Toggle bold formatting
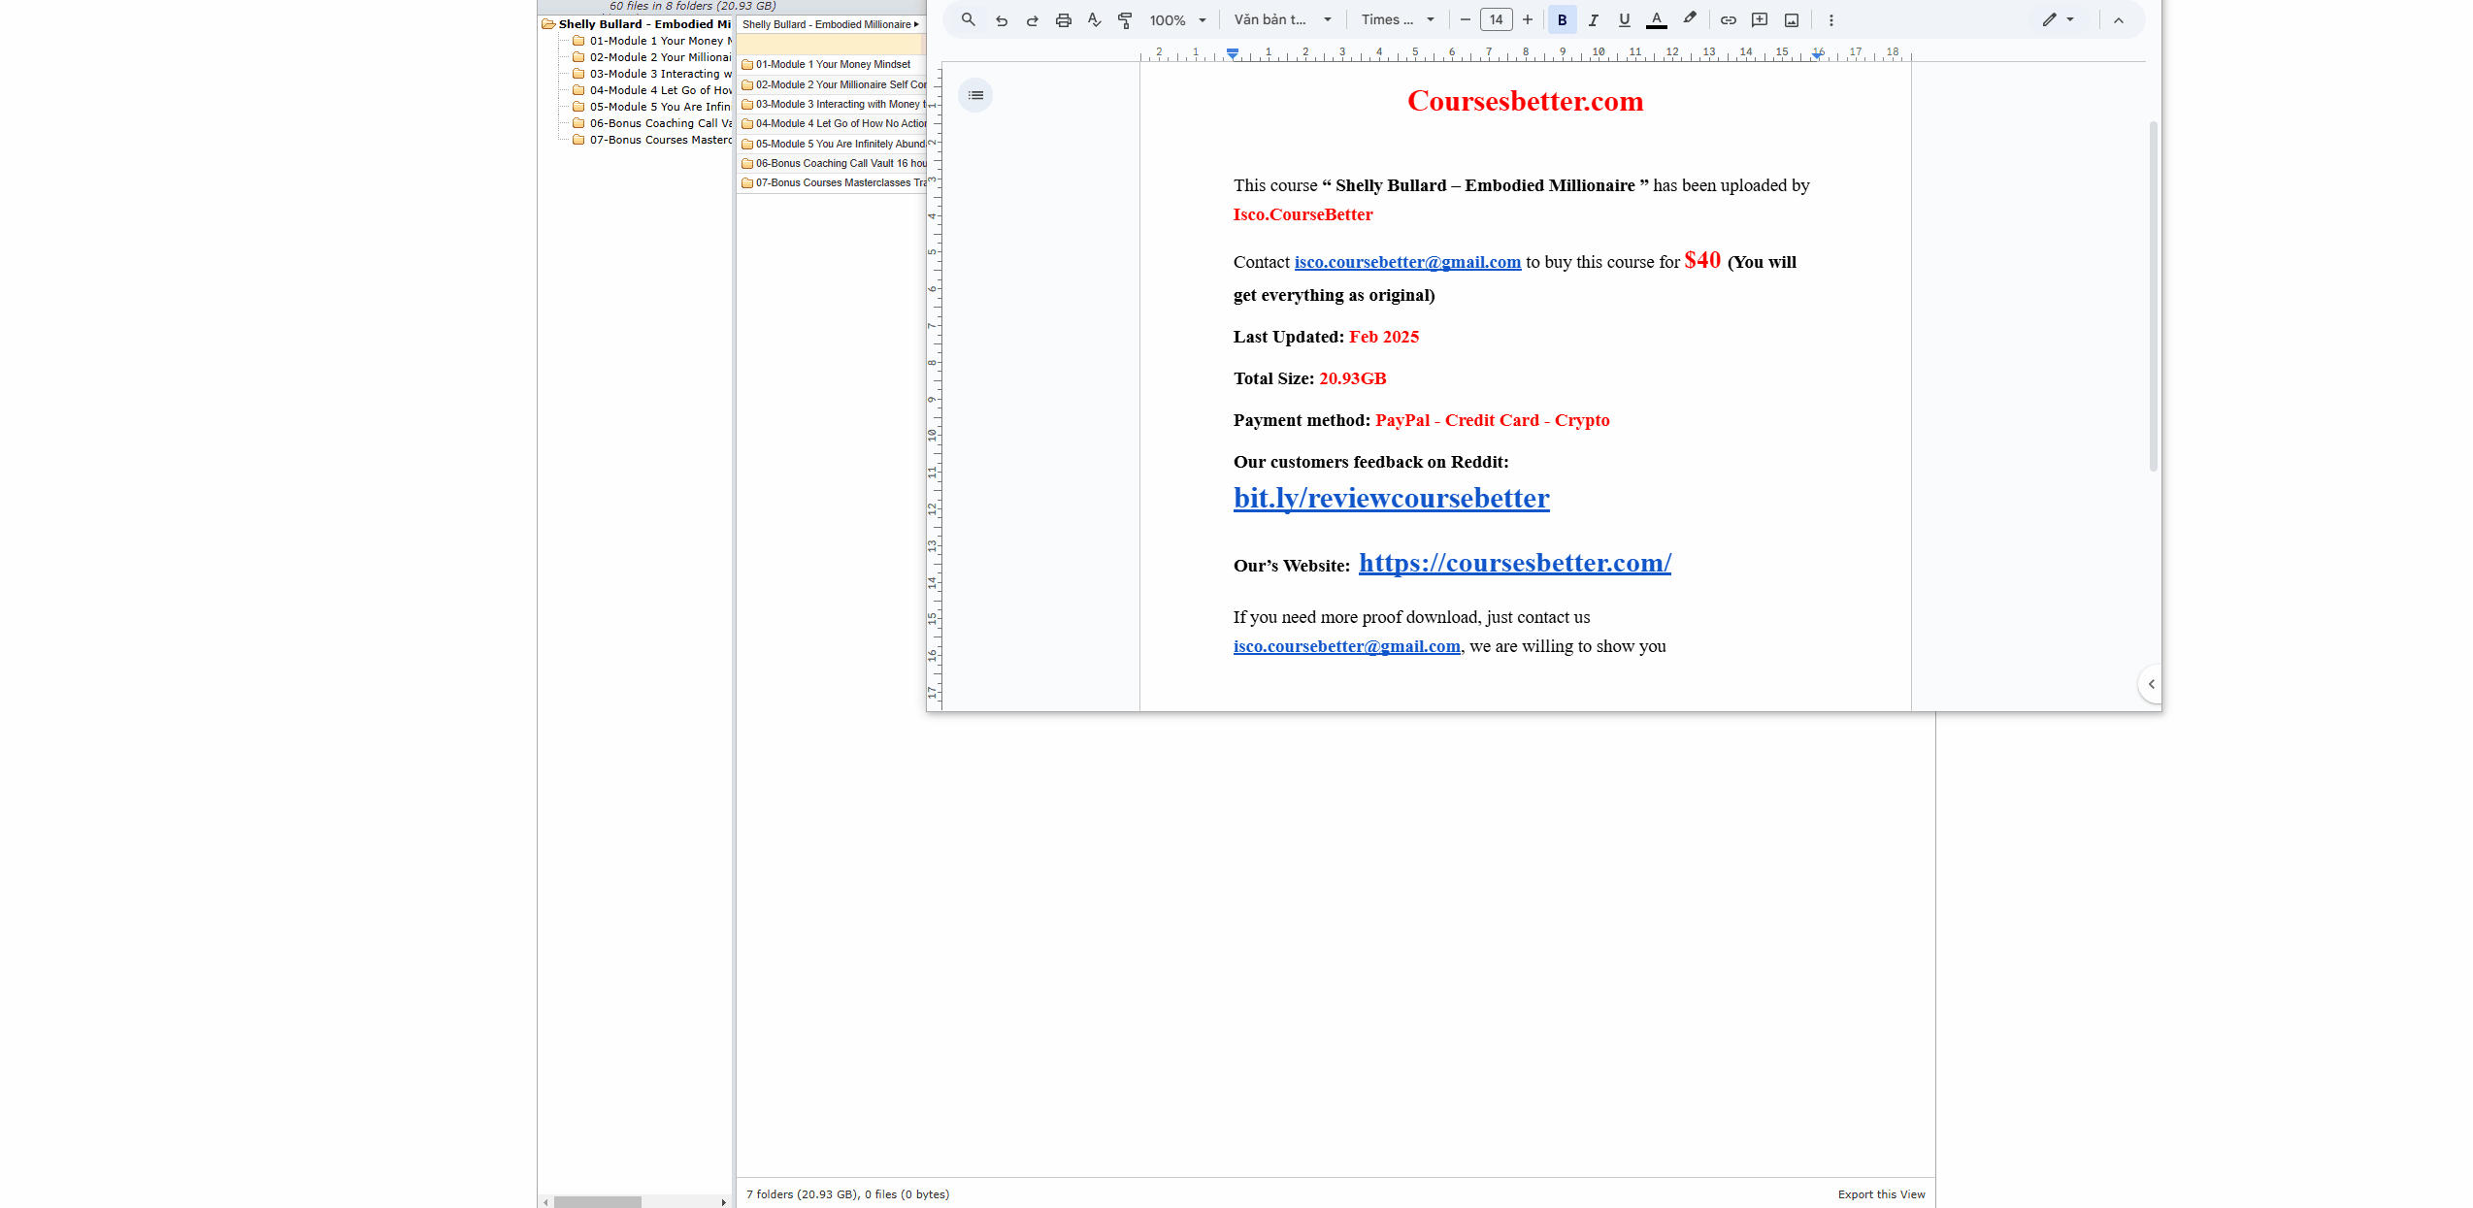The width and height of the screenshot is (2473, 1208). [1563, 20]
